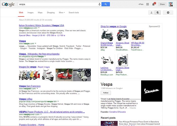Screen dimensions: 177x126
Task: Open the Search tools menu
Action: 74,12
